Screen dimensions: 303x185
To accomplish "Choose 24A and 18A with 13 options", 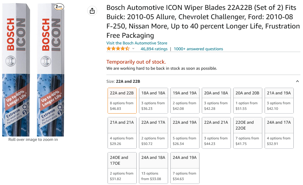I will point(154,168).
